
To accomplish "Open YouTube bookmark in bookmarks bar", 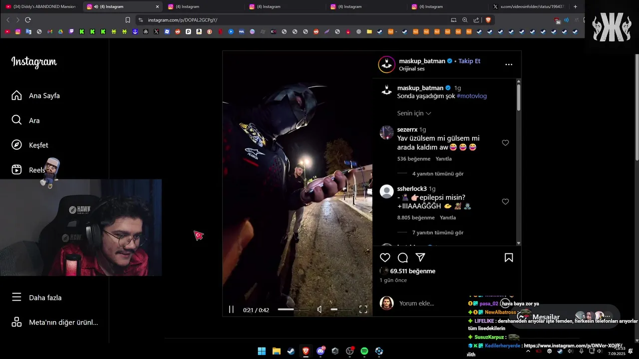I will point(7,31).
